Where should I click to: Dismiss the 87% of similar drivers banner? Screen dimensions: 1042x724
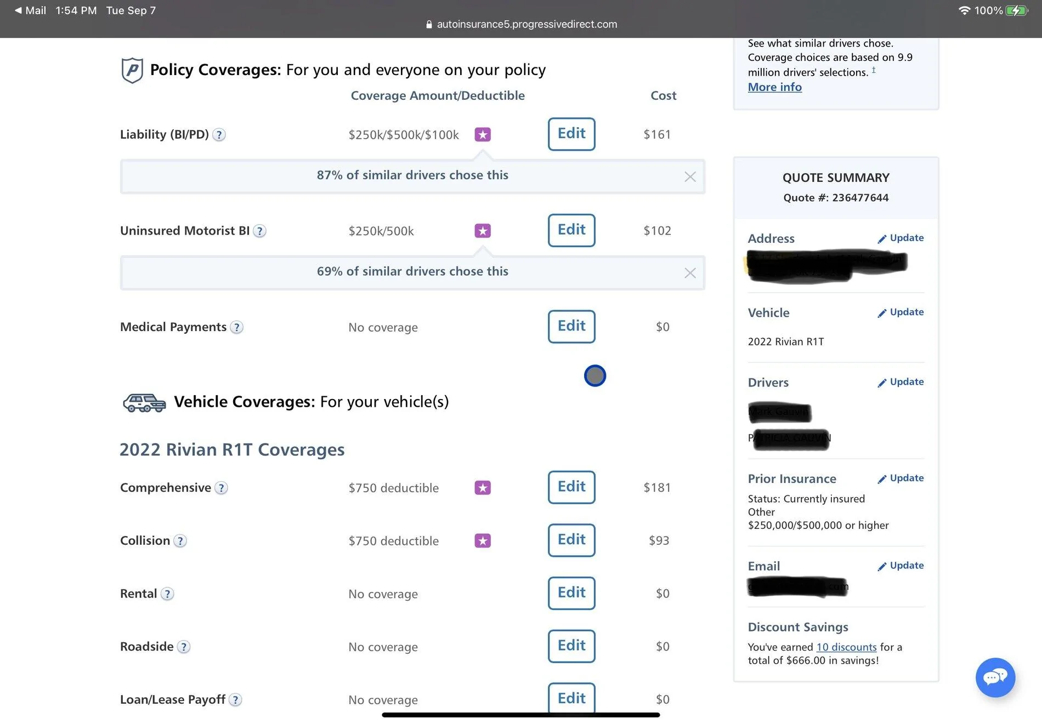690,176
